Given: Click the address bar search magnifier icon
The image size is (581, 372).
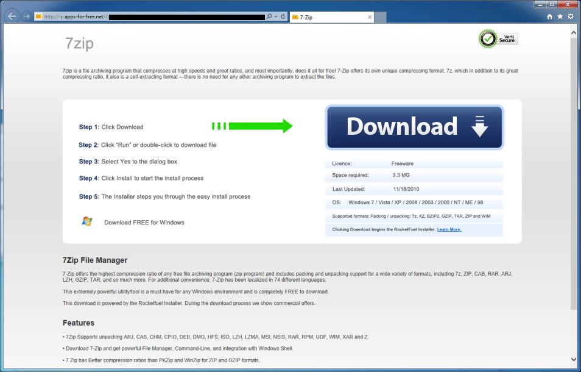Looking at the screenshot, I should pos(269,16).
